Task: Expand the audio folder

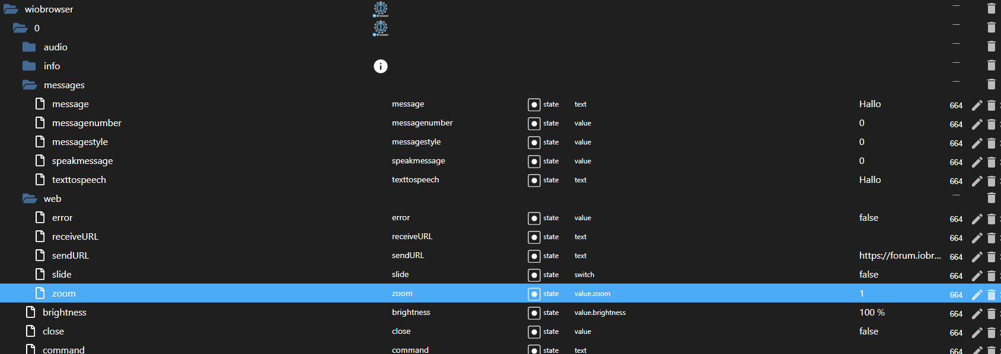Action: pos(29,47)
